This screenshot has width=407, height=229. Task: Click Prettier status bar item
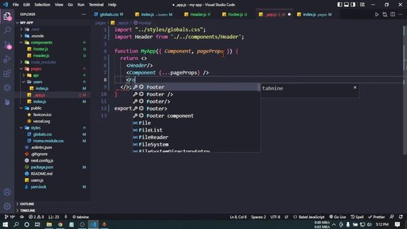[x=376, y=217]
